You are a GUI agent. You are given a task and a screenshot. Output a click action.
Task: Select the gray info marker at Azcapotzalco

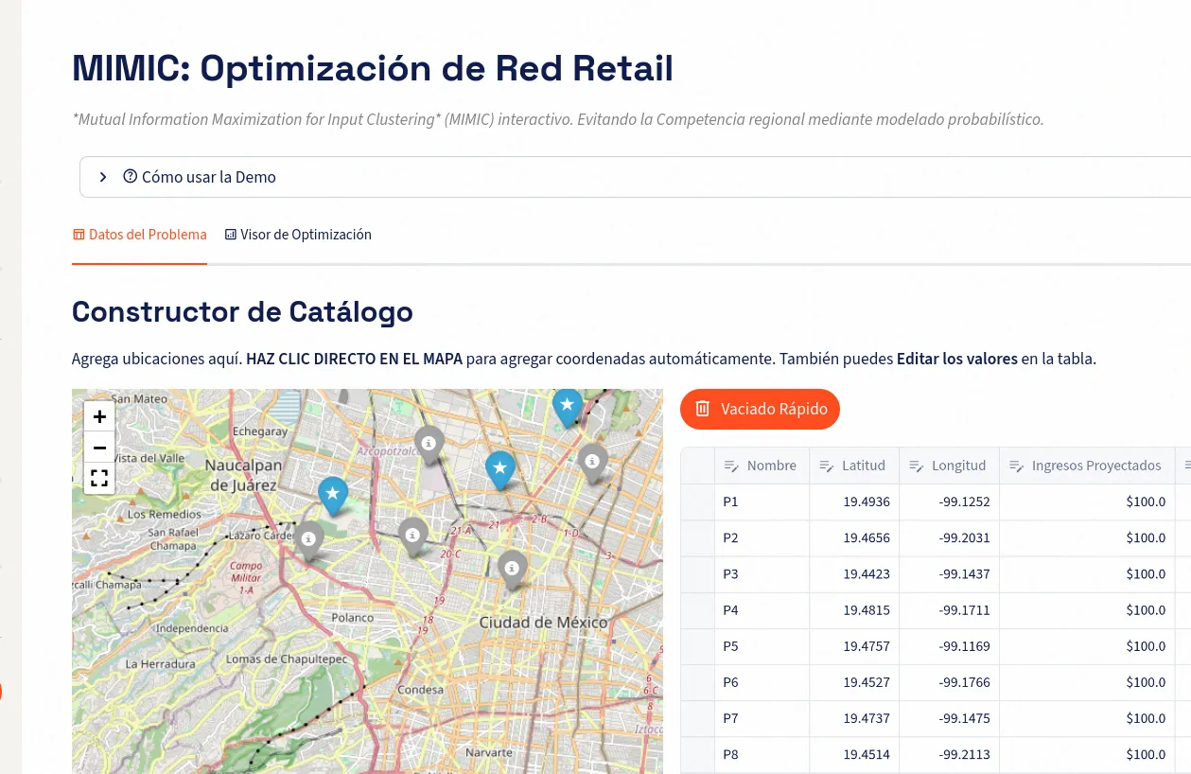click(429, 443)
